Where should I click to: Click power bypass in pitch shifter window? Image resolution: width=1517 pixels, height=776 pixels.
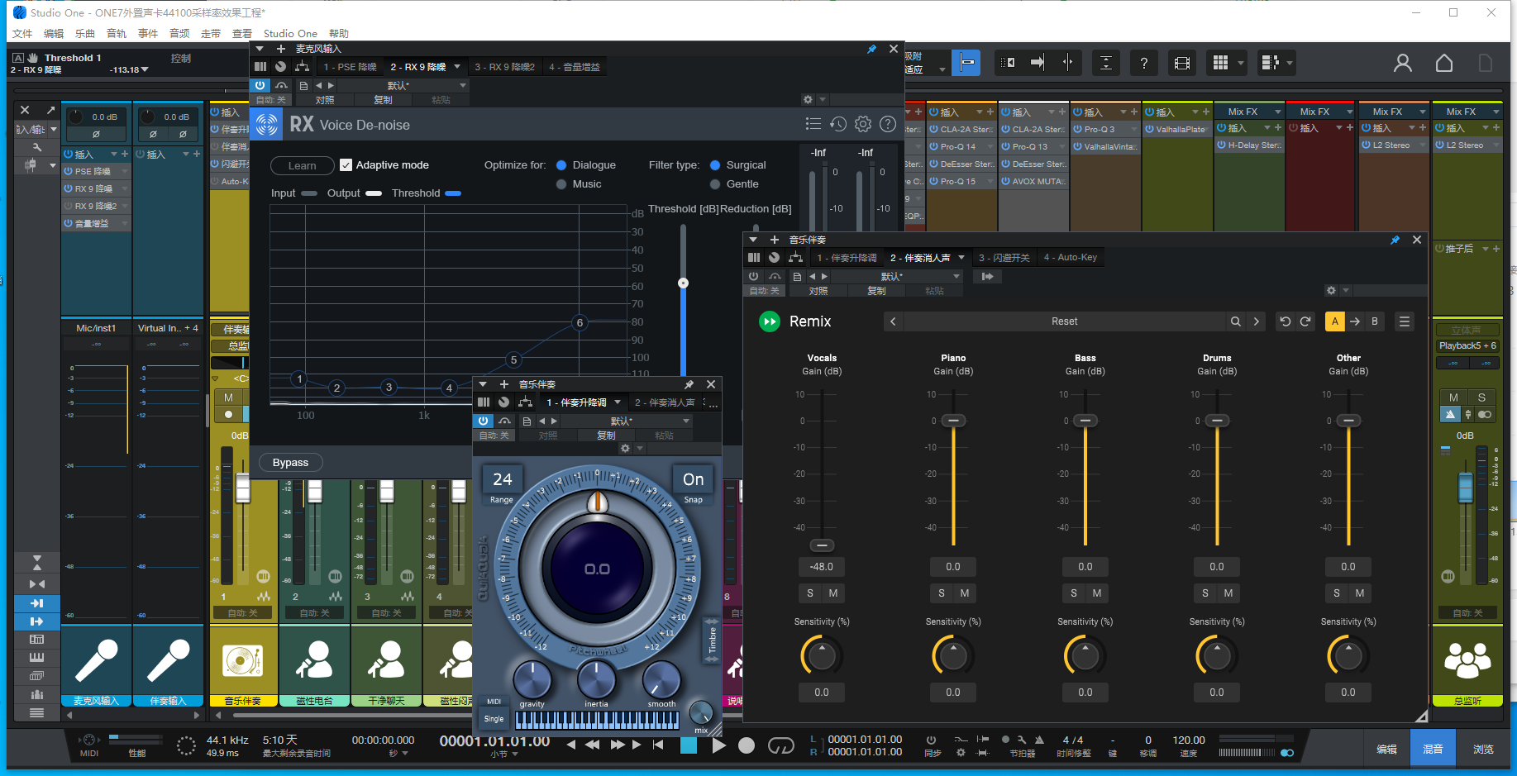click(484, 421)
